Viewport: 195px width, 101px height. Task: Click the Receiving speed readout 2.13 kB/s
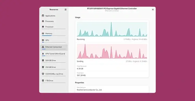pos(127,39)
